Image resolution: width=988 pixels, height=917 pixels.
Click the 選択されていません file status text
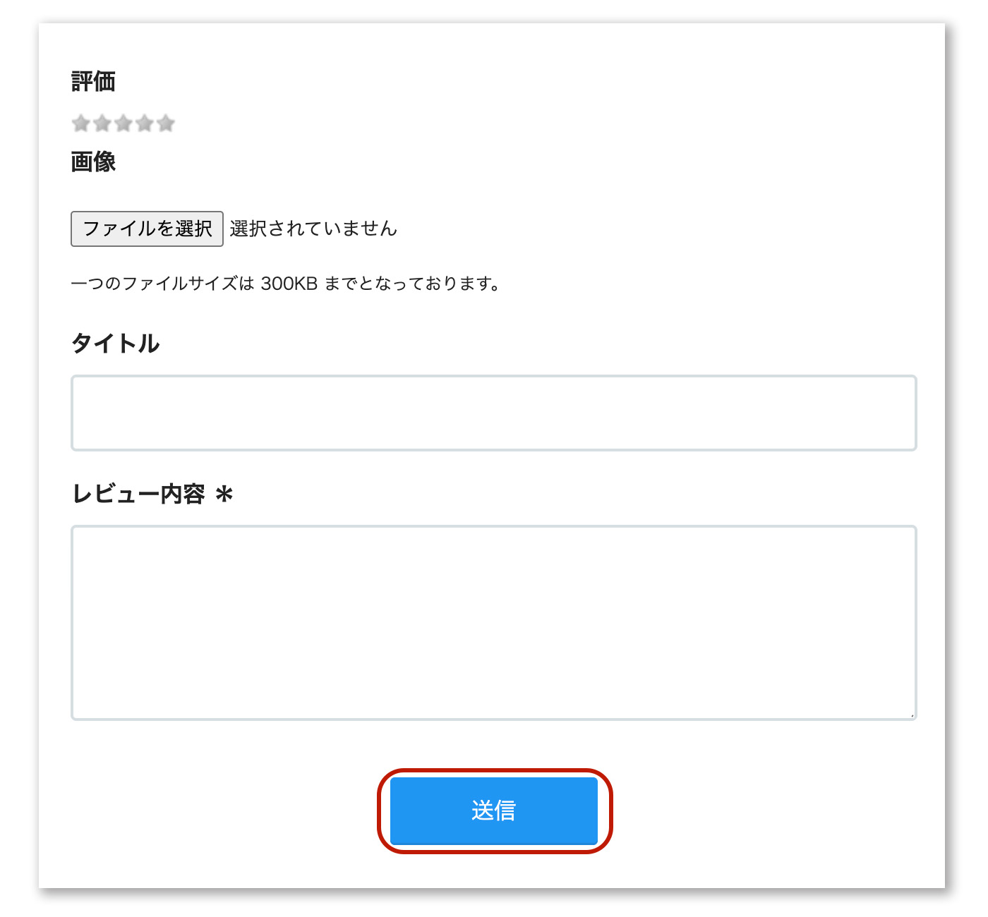(313, 229)
